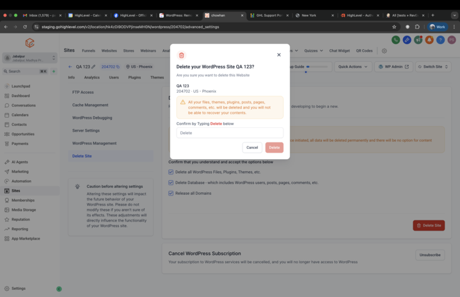Click the green phone dialer icon
Screen dimensions: 460x297
396,40
